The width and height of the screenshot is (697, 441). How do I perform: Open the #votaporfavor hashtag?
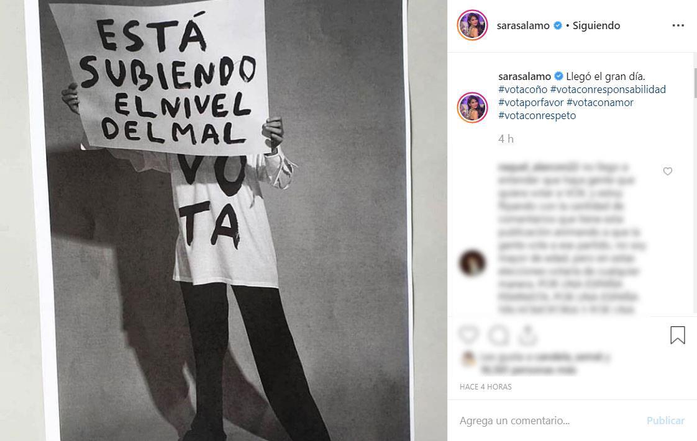531,102
